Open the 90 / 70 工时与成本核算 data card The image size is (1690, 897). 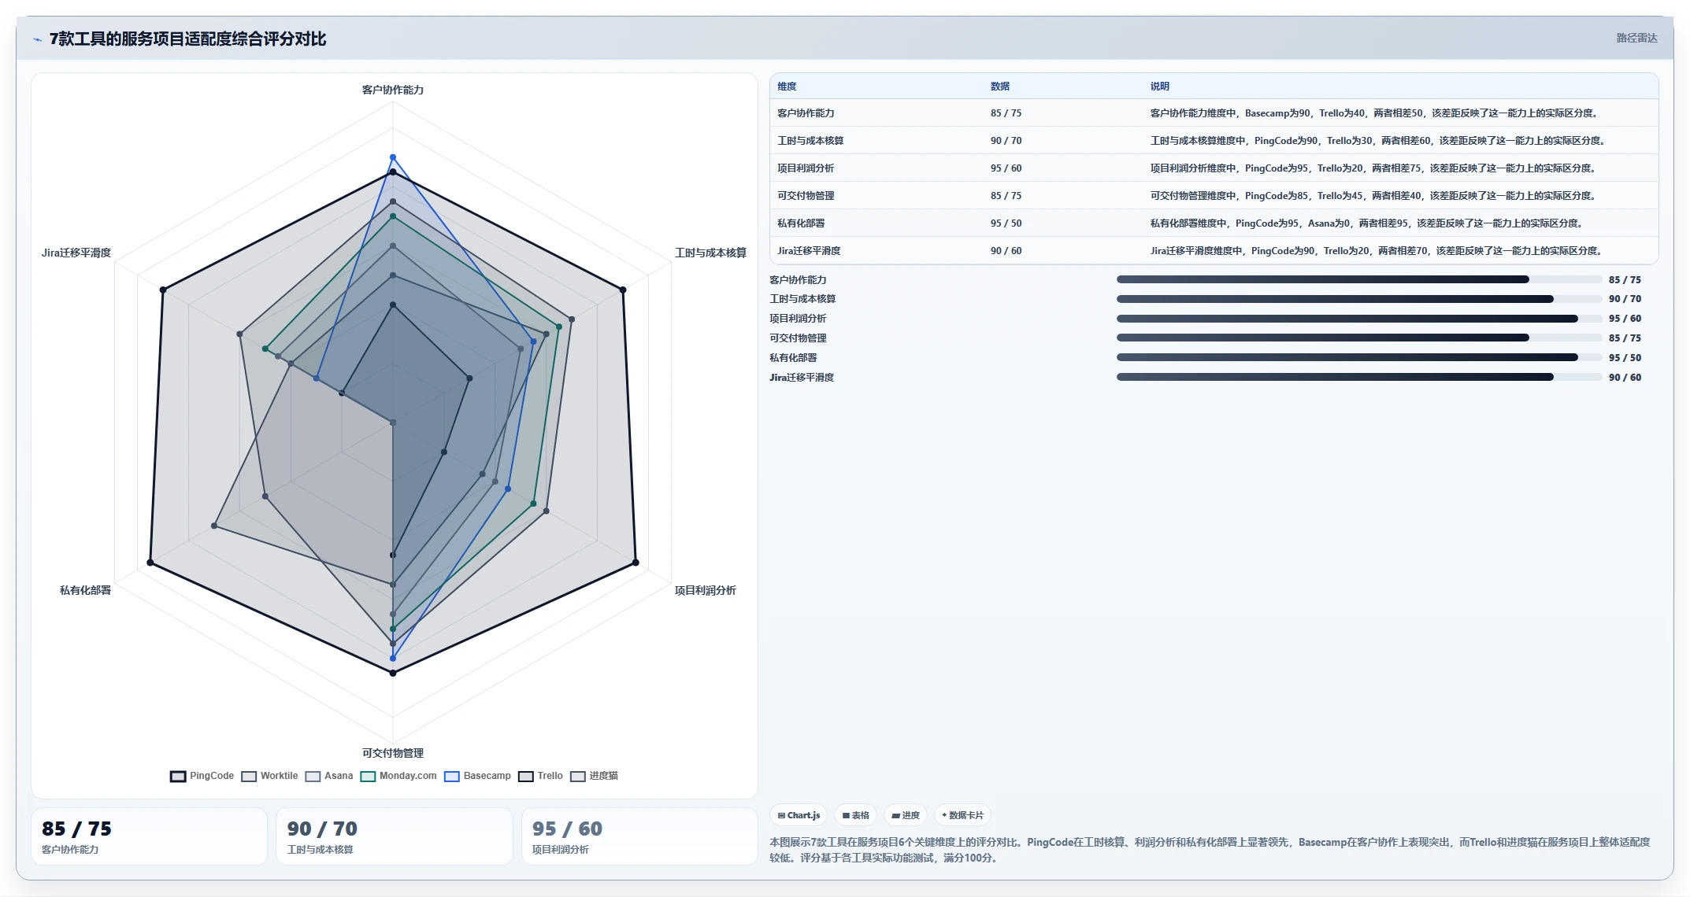[394, 836]
